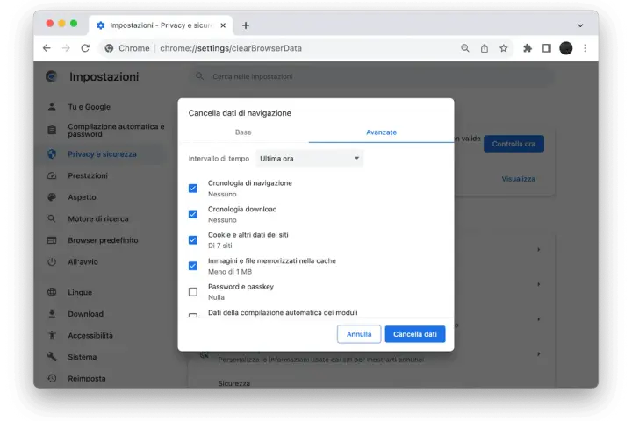Switch to the Base tab
The height and width of the screenshot is (421, 632).
click(x=243, y=132)
